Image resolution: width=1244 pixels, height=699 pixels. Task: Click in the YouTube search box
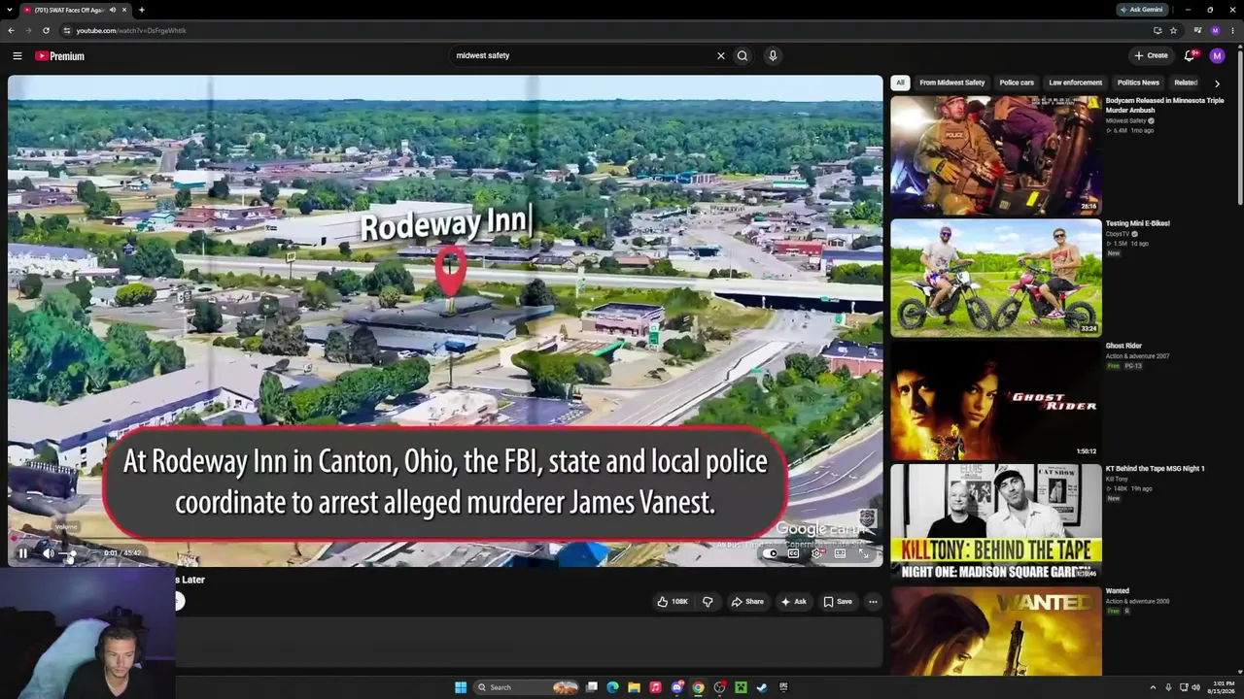tap(583, 55)
